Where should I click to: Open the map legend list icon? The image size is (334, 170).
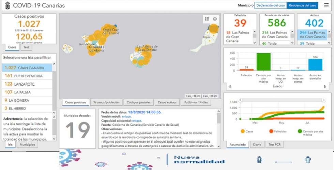tap(207, 19)
